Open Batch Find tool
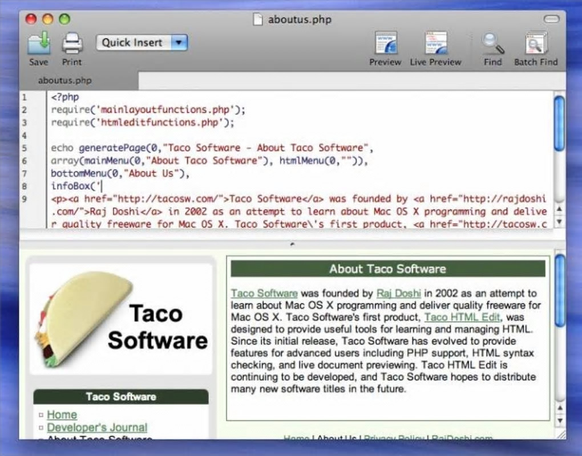This screenshot has width=582, height=456. pos(536,43)
